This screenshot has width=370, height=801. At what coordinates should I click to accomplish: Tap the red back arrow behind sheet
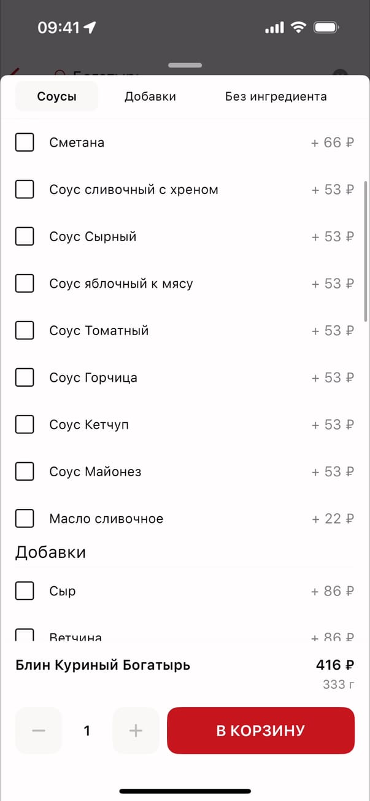(13, 72)
